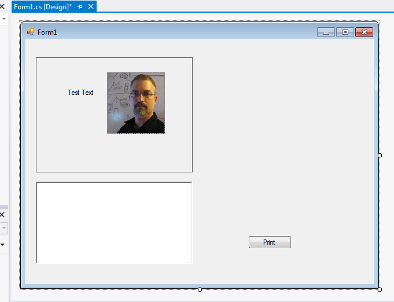Select the portrait picture box
394x302 pixels.
[136, 103]
